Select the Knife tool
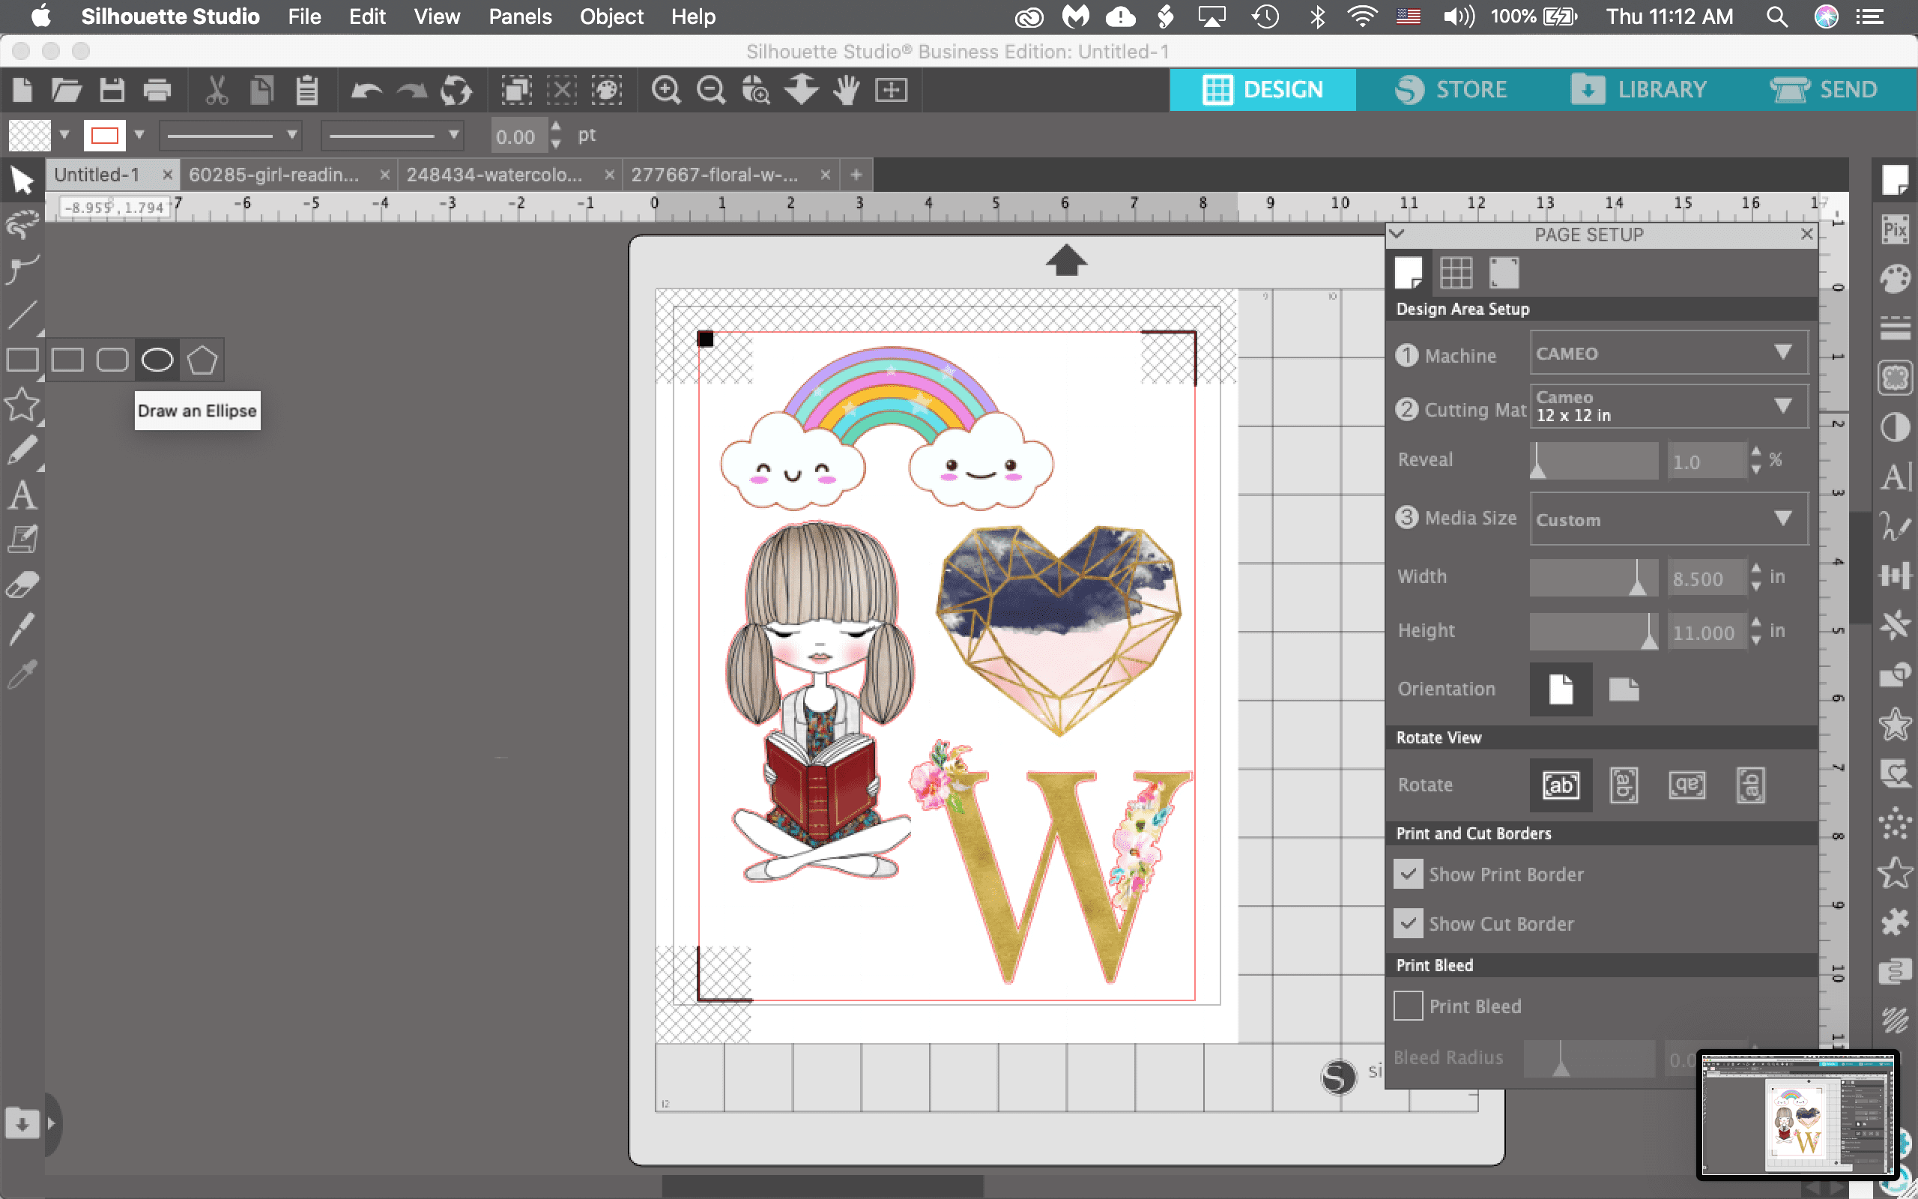Image resolution: width=1918 pixels, height=1199 pixels. coord(22,629)
